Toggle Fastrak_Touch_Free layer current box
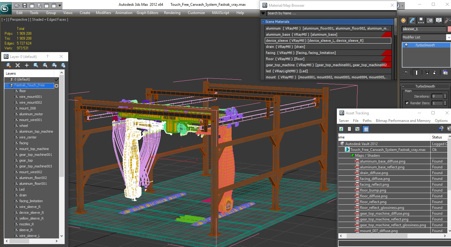 point(56,86)
